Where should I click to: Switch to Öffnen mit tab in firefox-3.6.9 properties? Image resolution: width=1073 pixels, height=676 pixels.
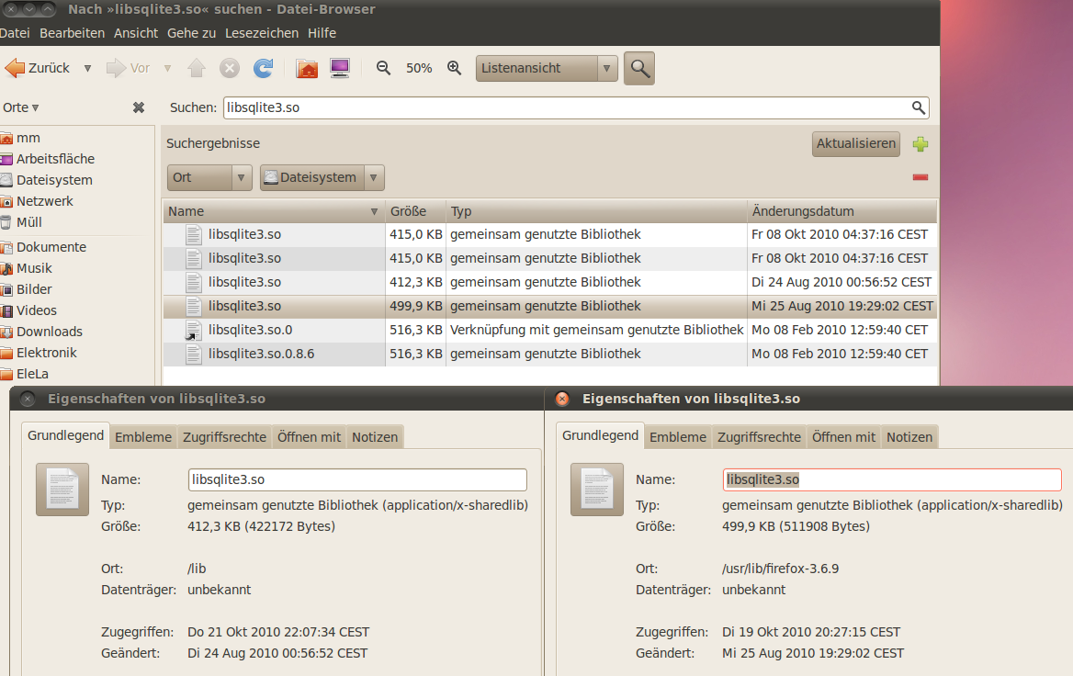coord(843,437)
